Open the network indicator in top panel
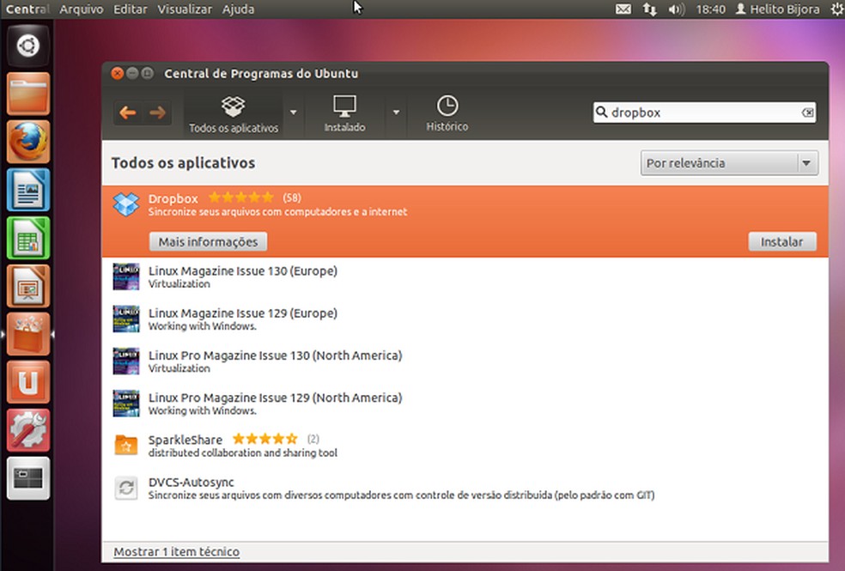 [x=650, y=9]
